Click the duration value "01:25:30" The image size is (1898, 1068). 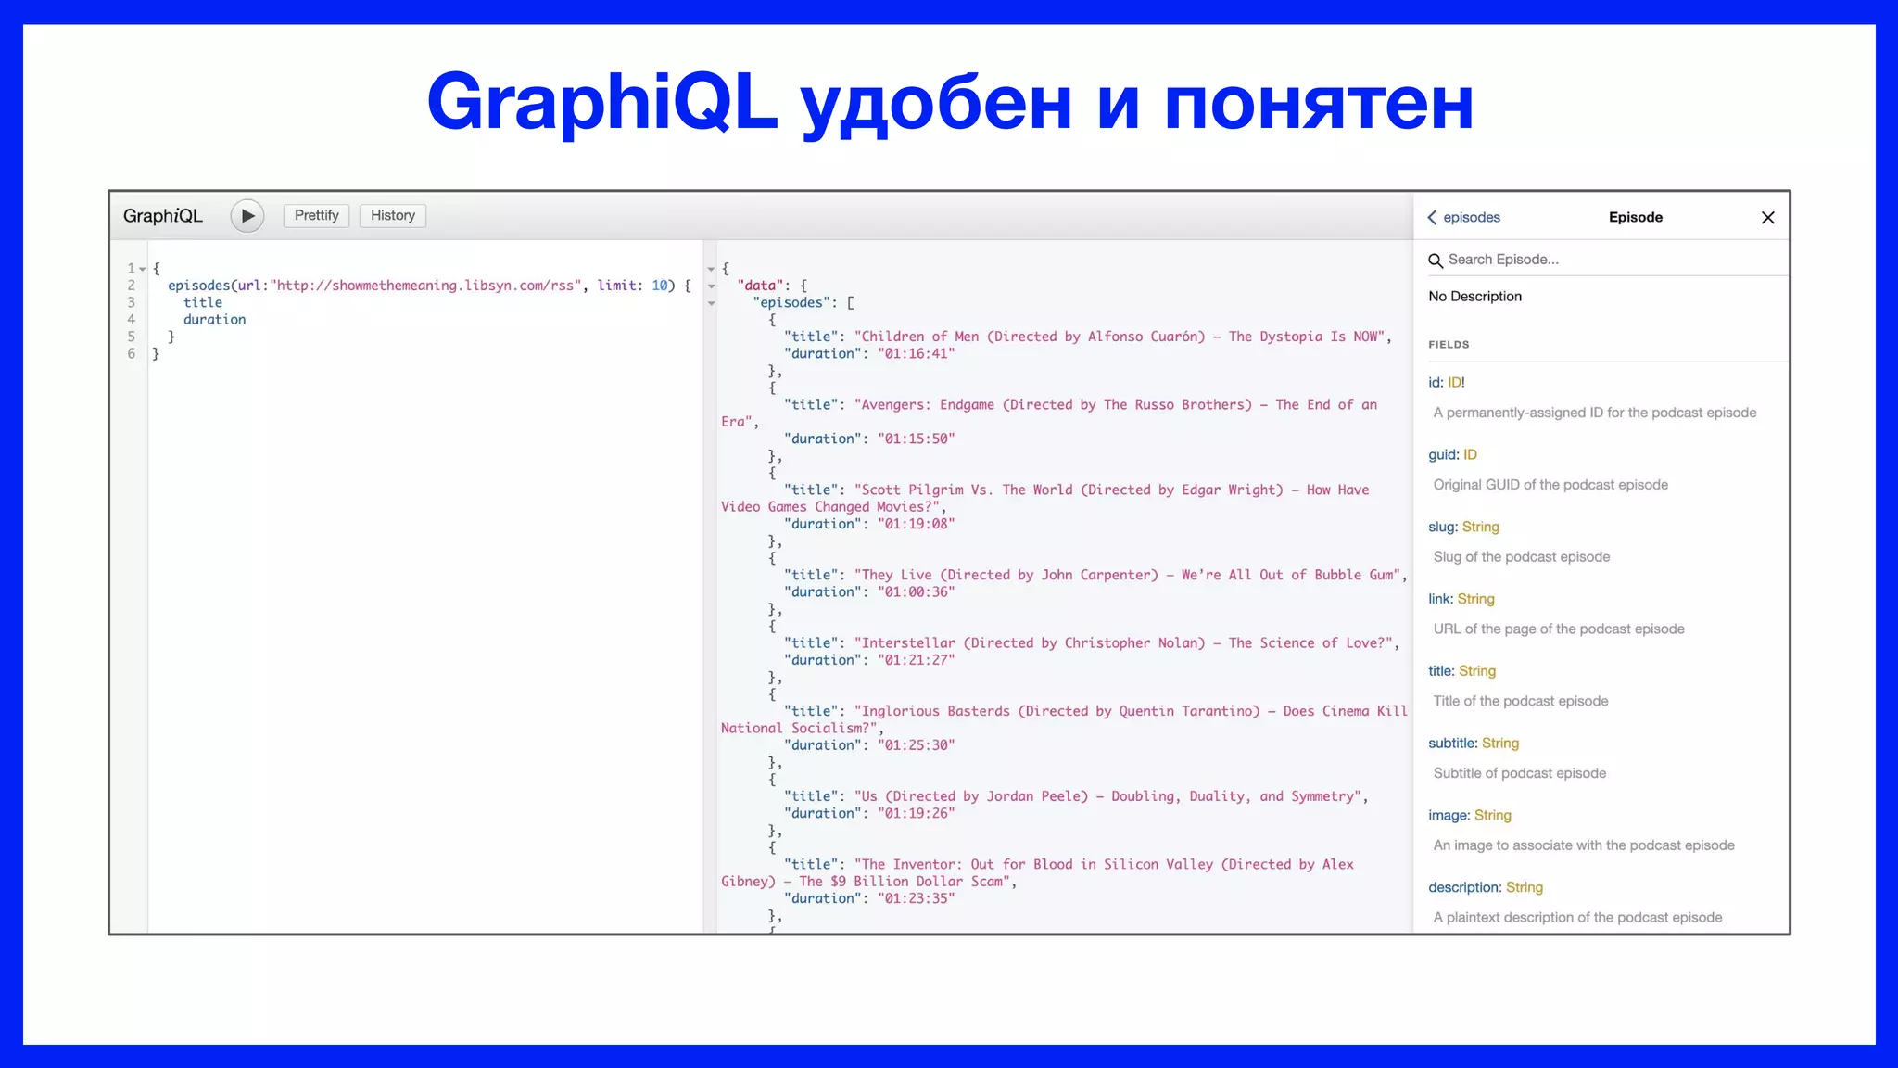pos(916,745)
